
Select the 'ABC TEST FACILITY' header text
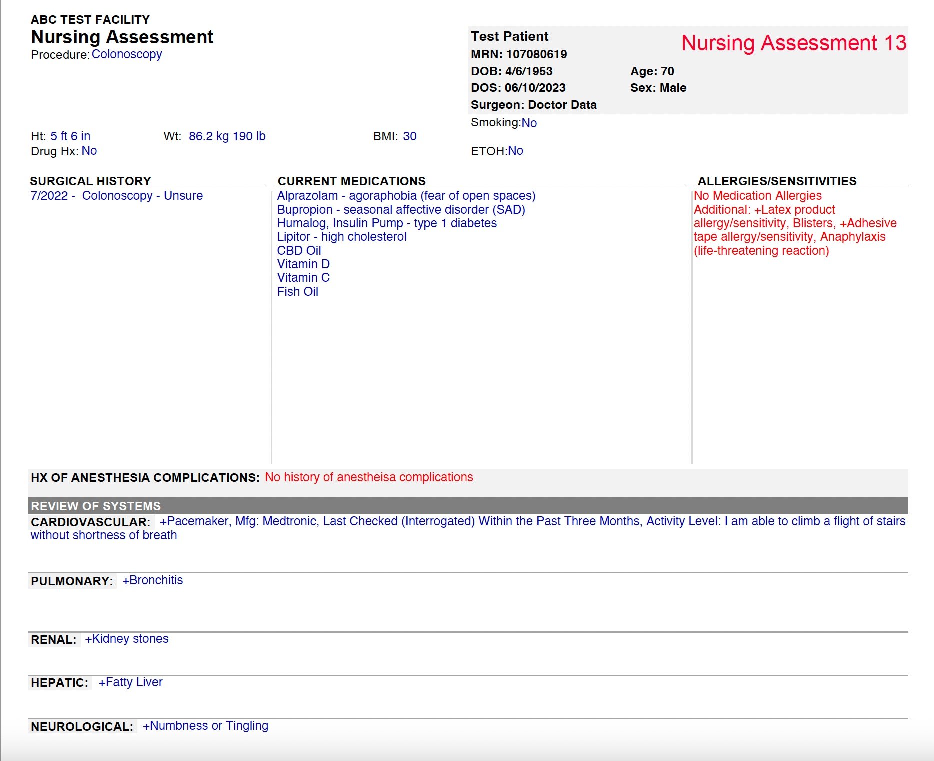90,19
